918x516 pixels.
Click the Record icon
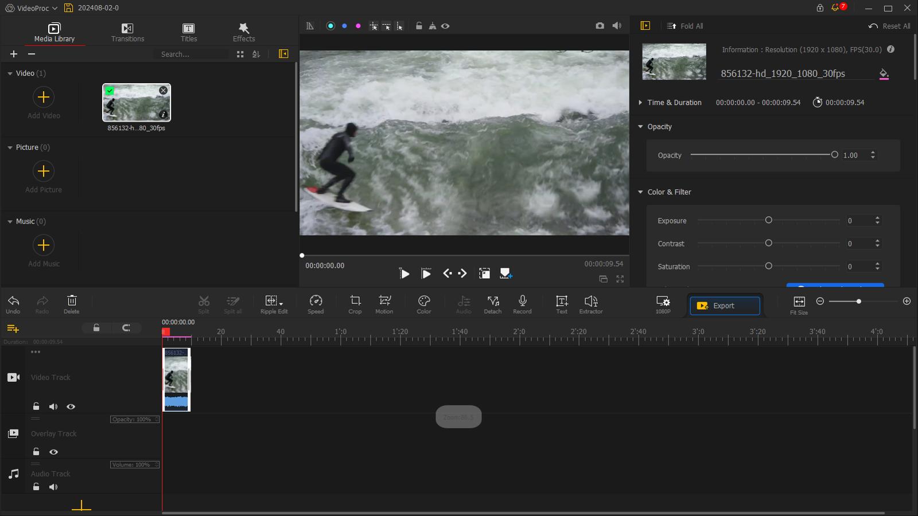[522, 303]
